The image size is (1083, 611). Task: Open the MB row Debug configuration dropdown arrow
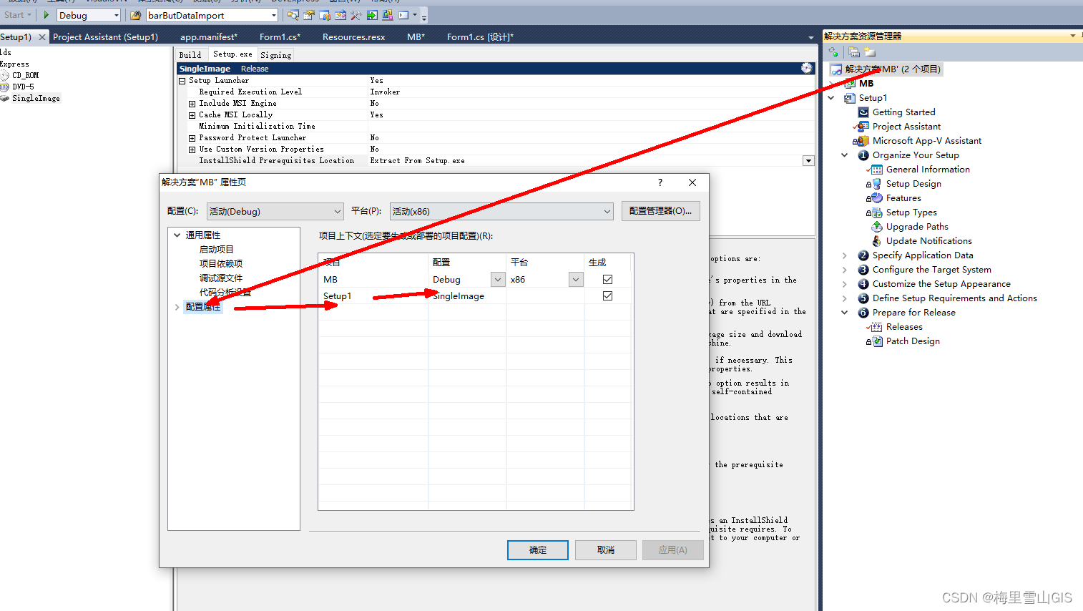(498, 280)
